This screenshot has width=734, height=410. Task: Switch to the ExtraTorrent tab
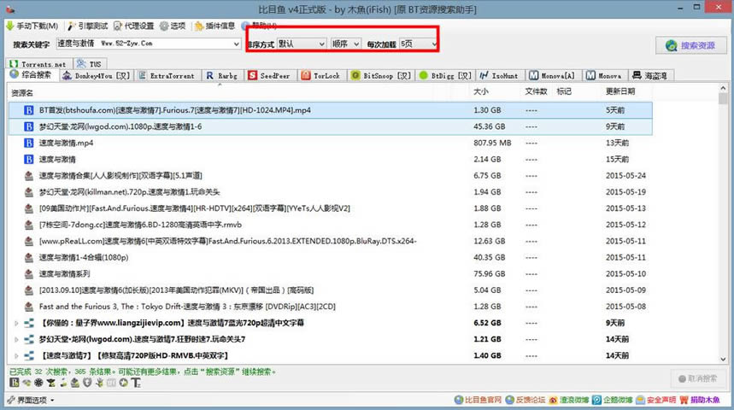click(167, 75)
